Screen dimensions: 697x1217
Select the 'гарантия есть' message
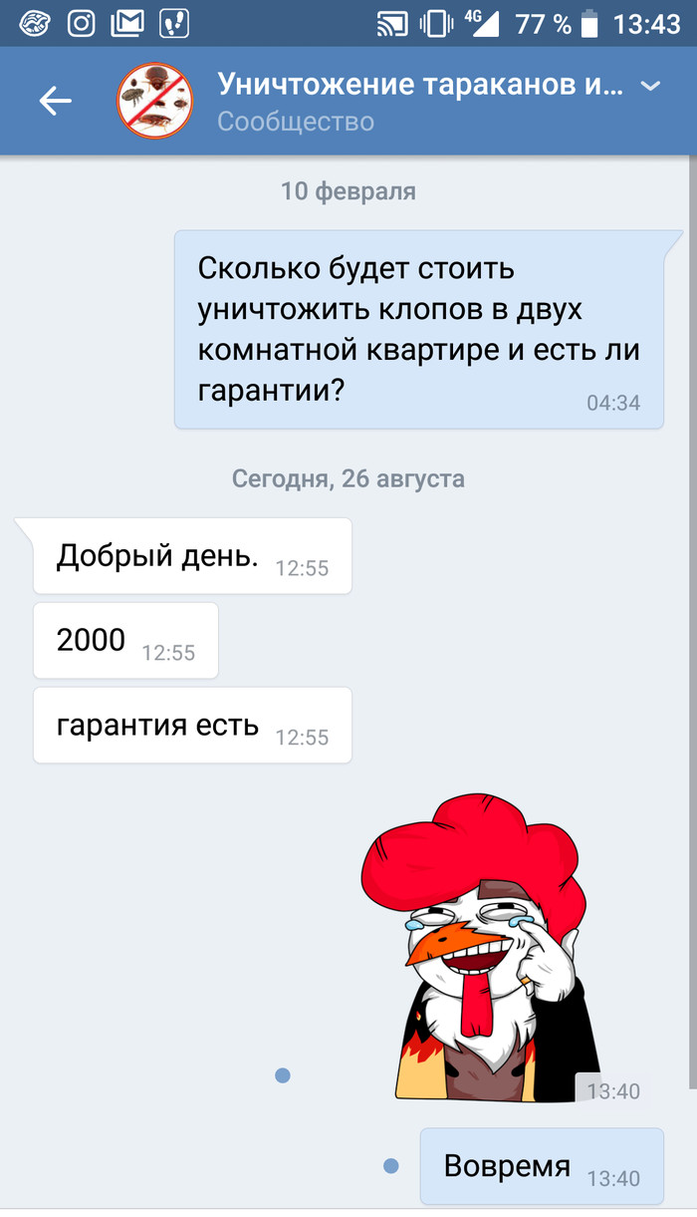tap(192, 725)
